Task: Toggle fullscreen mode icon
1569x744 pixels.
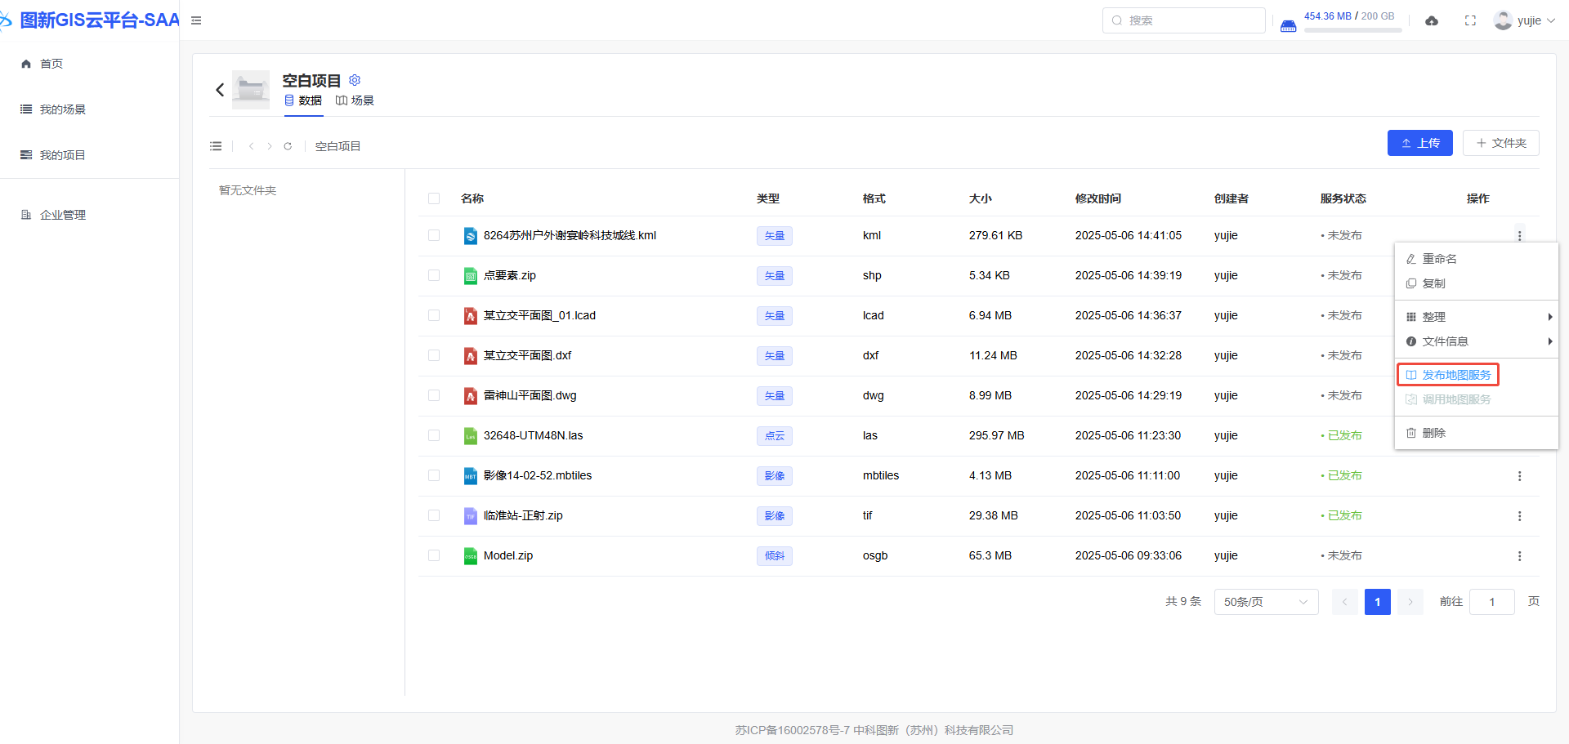Action: (x=1470, y=20)
